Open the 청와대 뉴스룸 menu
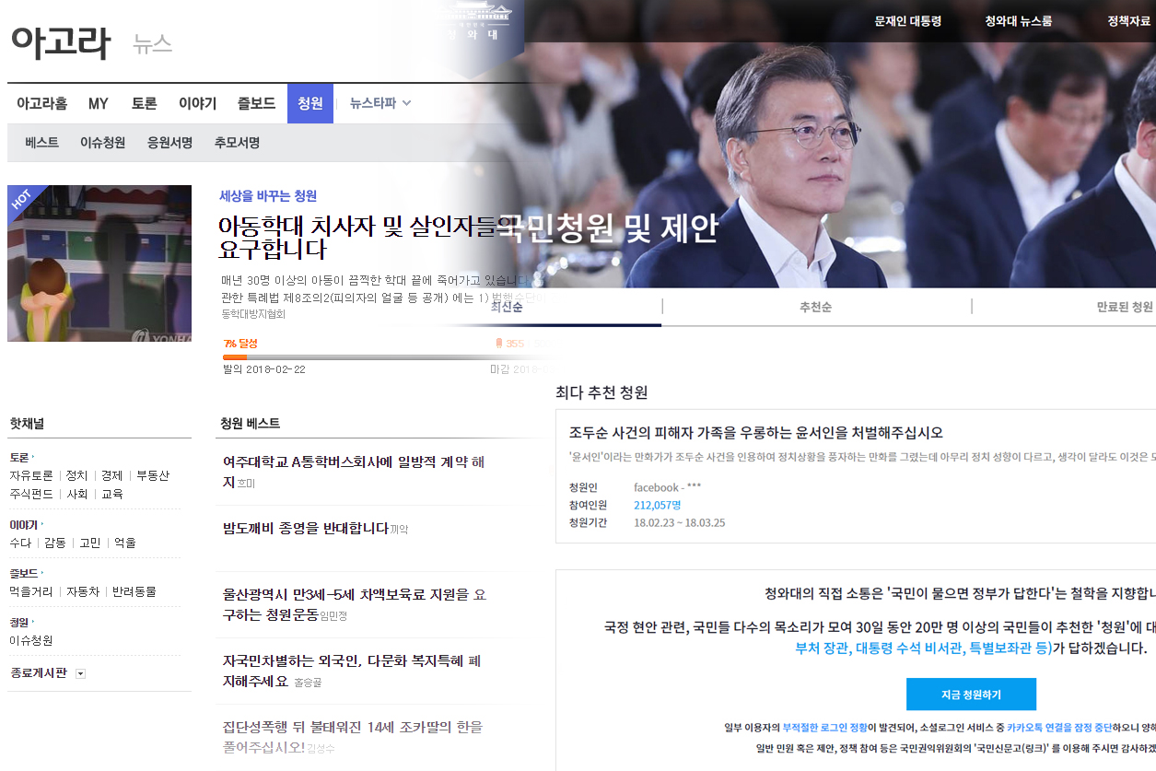 pyautogui.click(x=1018, y=21)
